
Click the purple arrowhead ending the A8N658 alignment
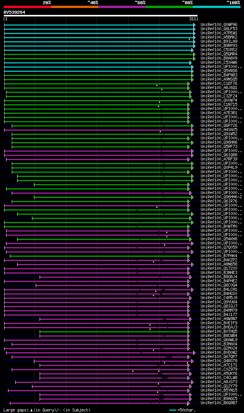coord(193,264)
